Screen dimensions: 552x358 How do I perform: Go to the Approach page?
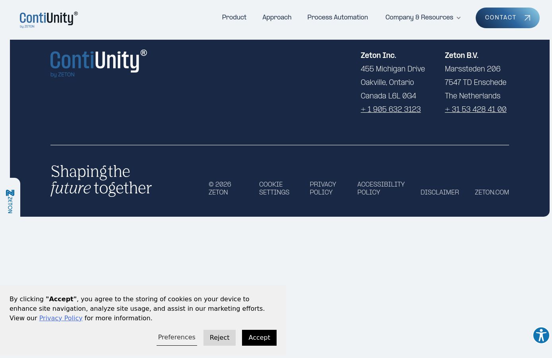[x=277, y=17]
